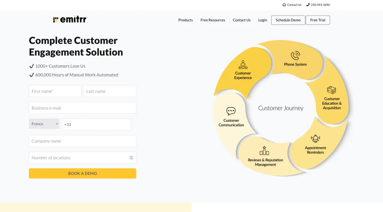
Task: Open the Products menu
Action: (185, 20)
